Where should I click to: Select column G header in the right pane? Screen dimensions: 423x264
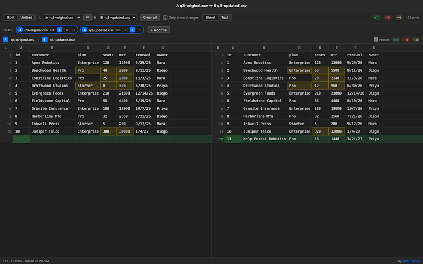tap(374, 48)
